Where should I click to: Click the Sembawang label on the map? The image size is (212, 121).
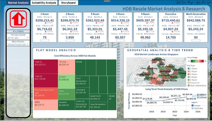pos(158,60)
